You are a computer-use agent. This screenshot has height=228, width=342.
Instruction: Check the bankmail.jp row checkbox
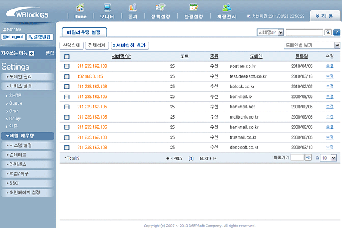[67, 97]
